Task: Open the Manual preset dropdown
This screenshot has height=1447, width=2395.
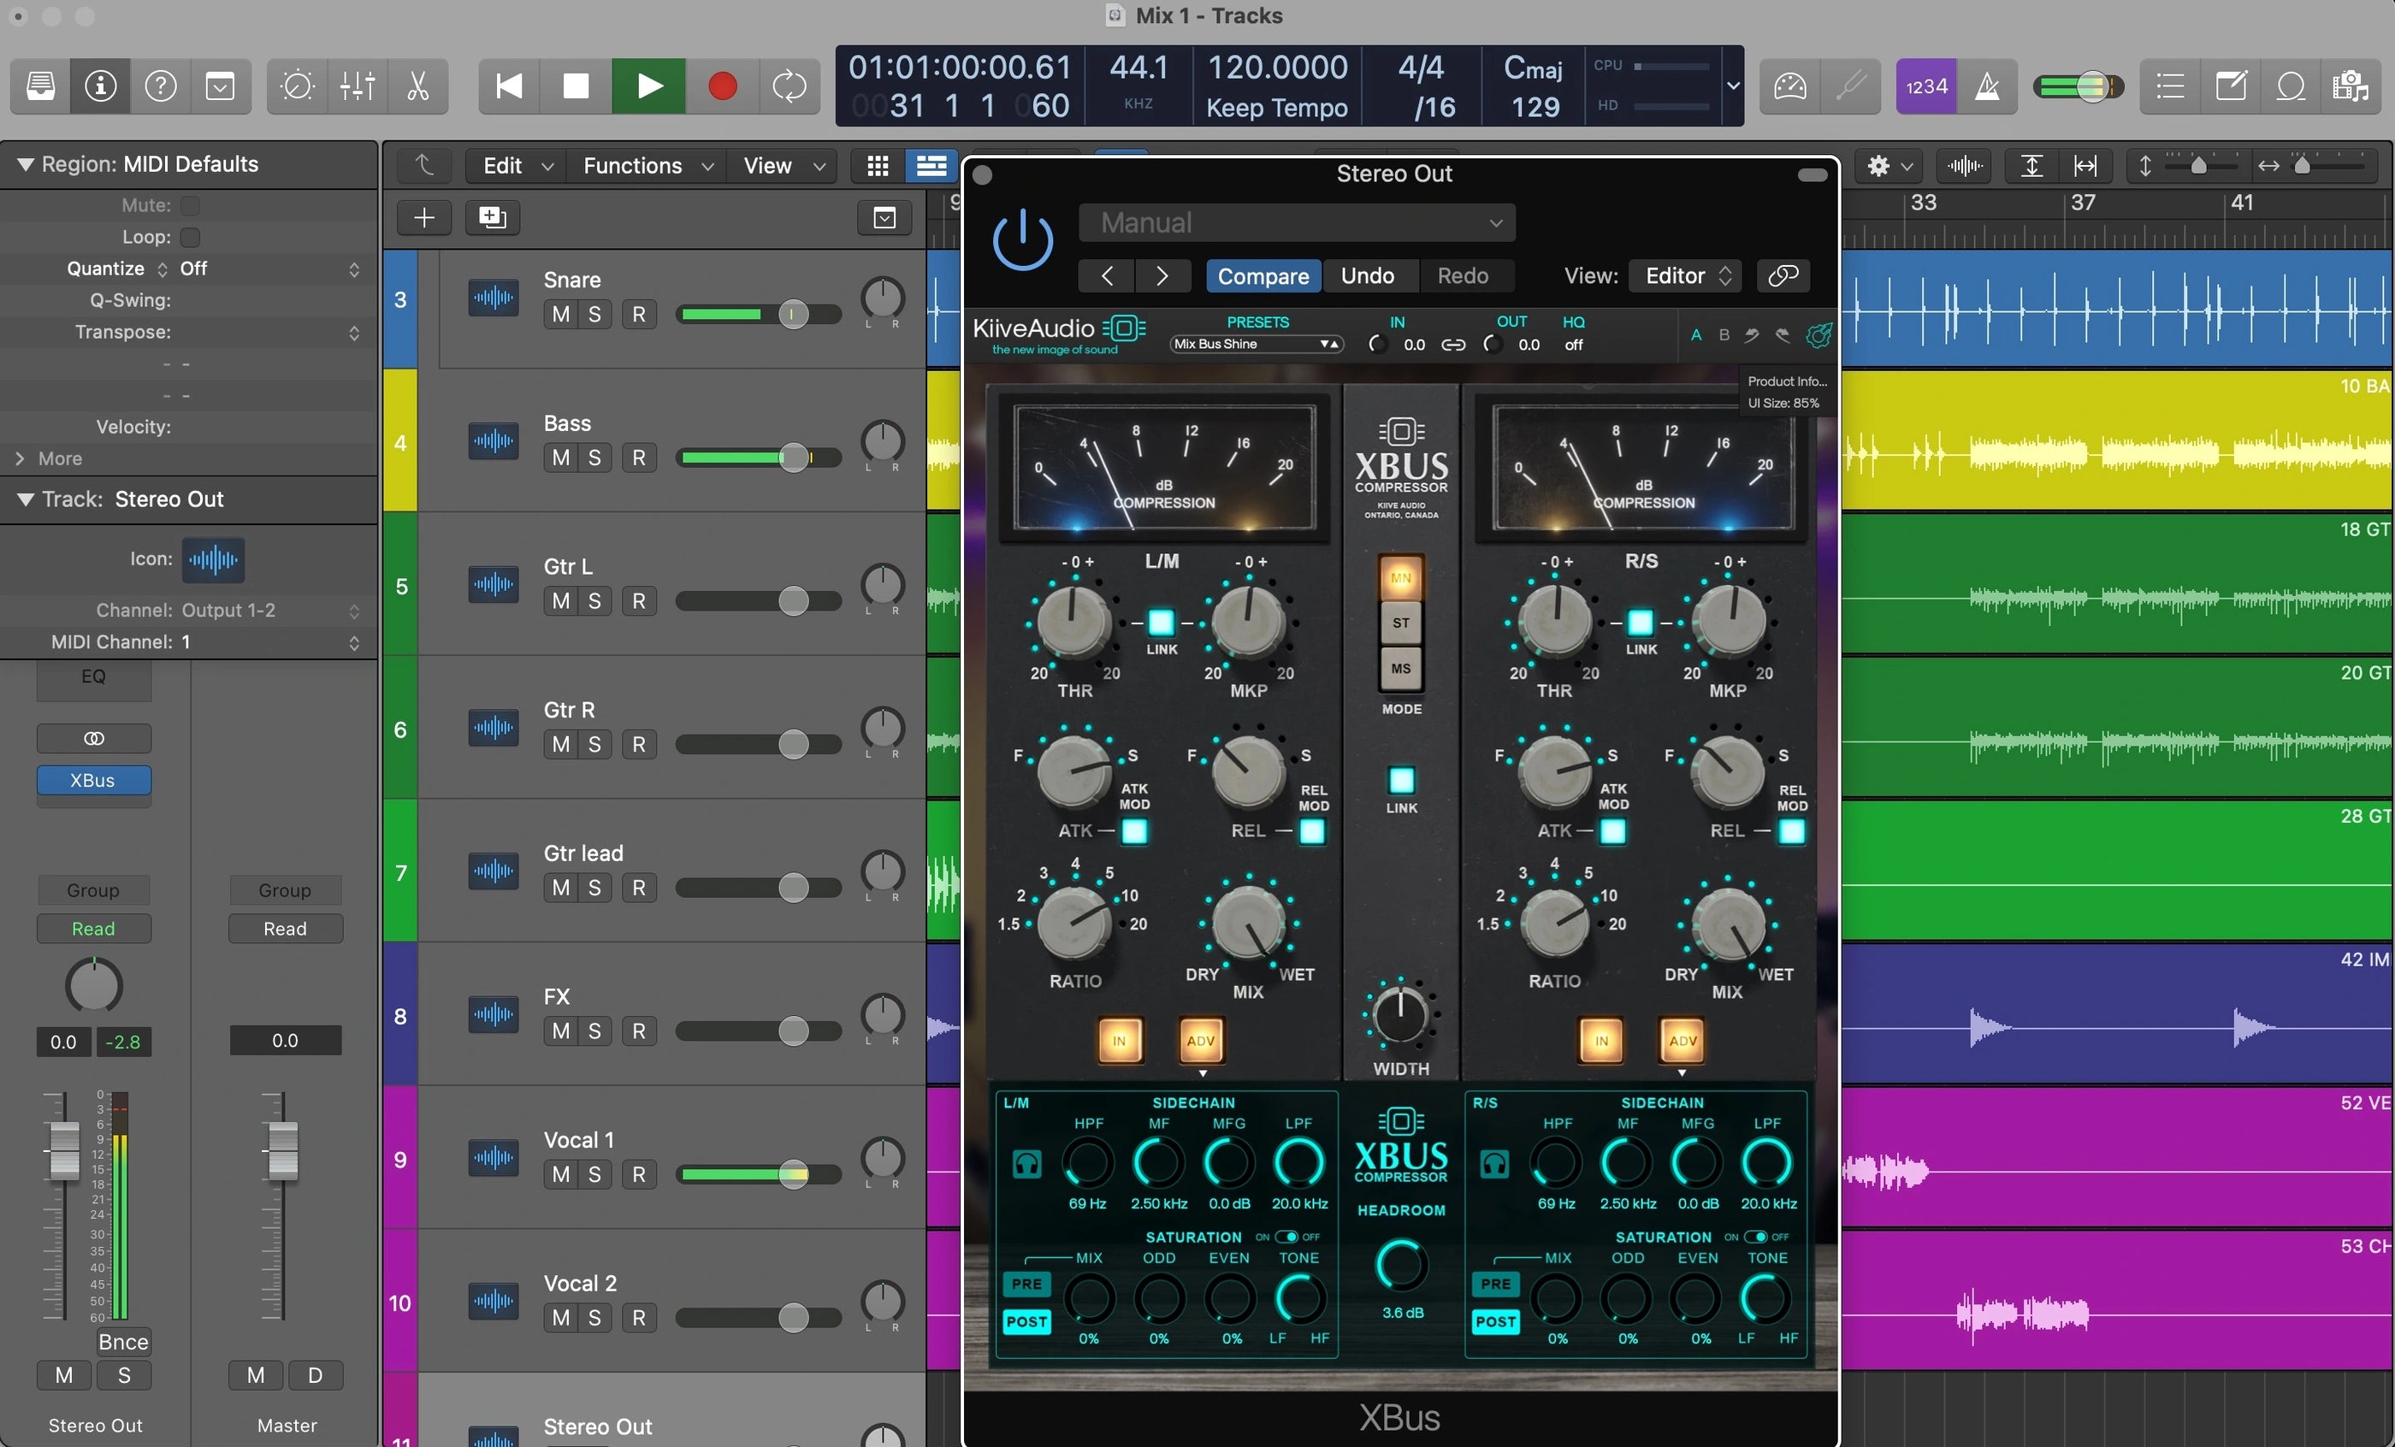Action: (x=1297, y=223)
